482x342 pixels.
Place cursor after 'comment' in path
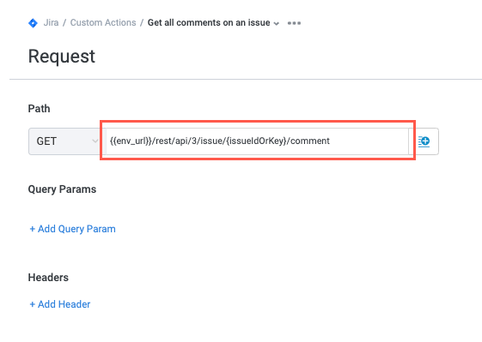(x=330, y=141)
